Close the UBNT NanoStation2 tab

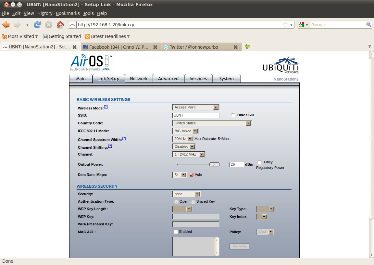[75, 47]
